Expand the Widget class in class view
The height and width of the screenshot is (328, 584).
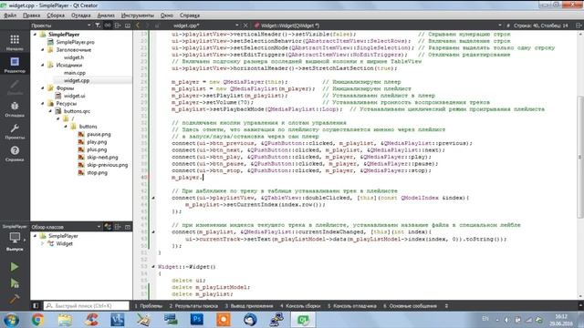(43, 243)
